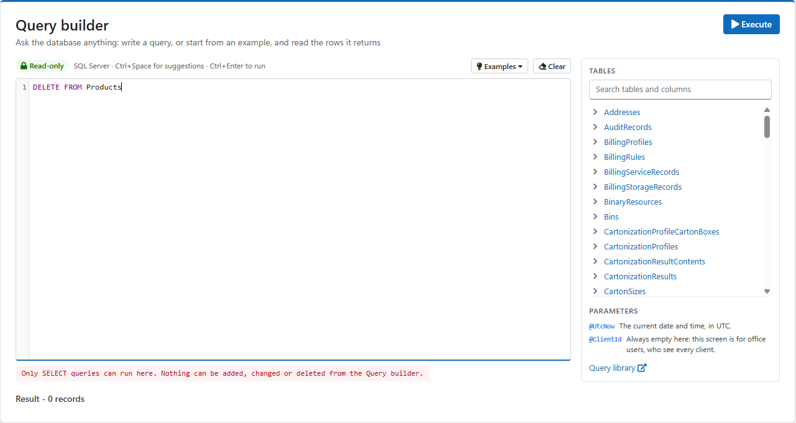Click the @ClientId parameter name

(605, 340)
